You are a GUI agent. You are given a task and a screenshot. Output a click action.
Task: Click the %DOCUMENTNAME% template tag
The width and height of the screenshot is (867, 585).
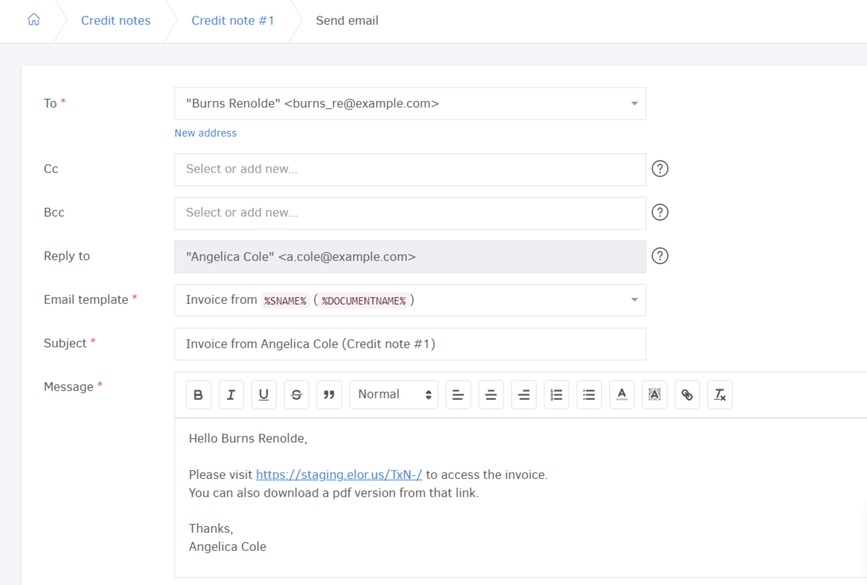coord(363,300)
